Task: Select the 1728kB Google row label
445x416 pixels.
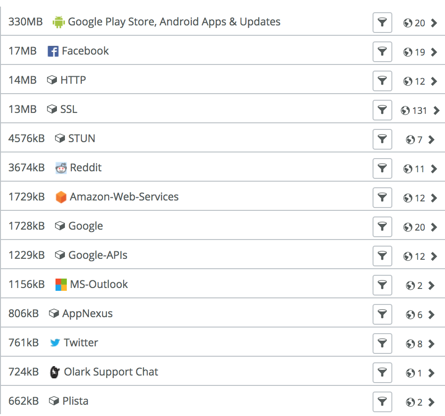Action: click(86, 226)
